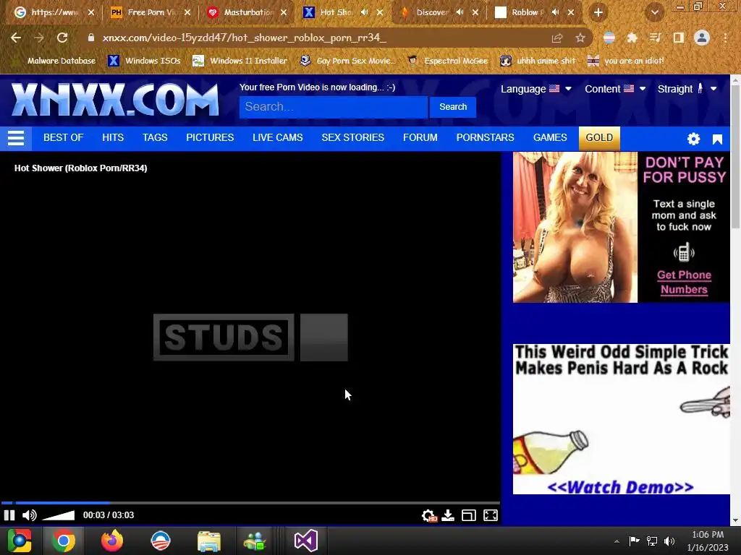Show hidden system tray icons
Viewport: 741px width, 555px height.
click(617, 541)
